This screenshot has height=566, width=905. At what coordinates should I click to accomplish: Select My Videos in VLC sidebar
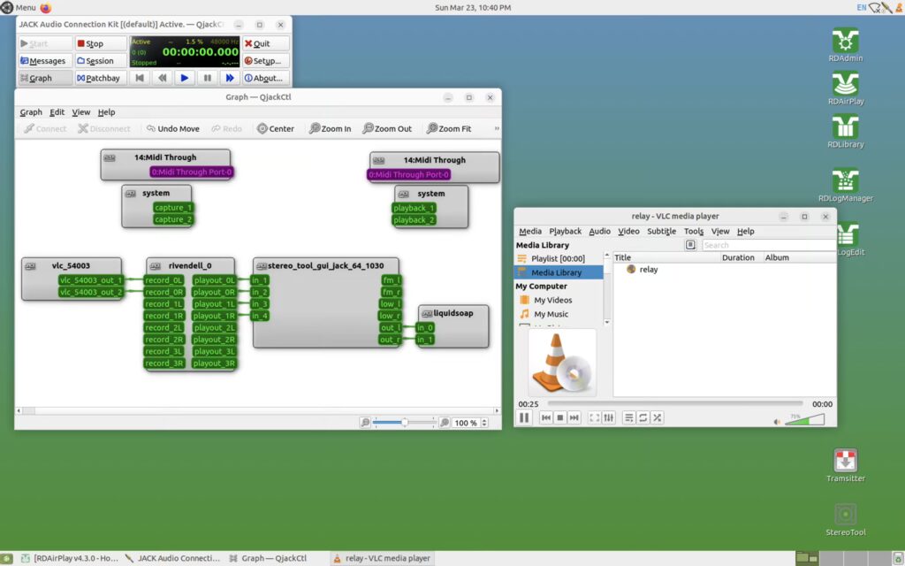[559, 301]
